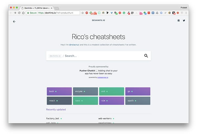Bookmark this page with the star
This screenshot has height=135, width=197.
(82, 13)
